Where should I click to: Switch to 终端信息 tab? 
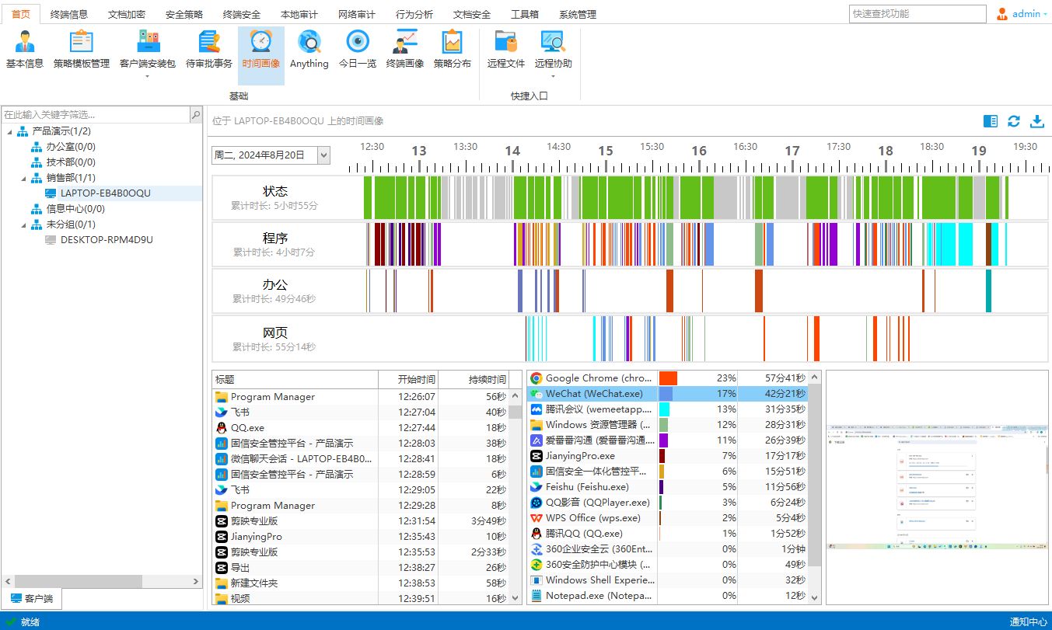pyautogui.click(x=69, y=14)
